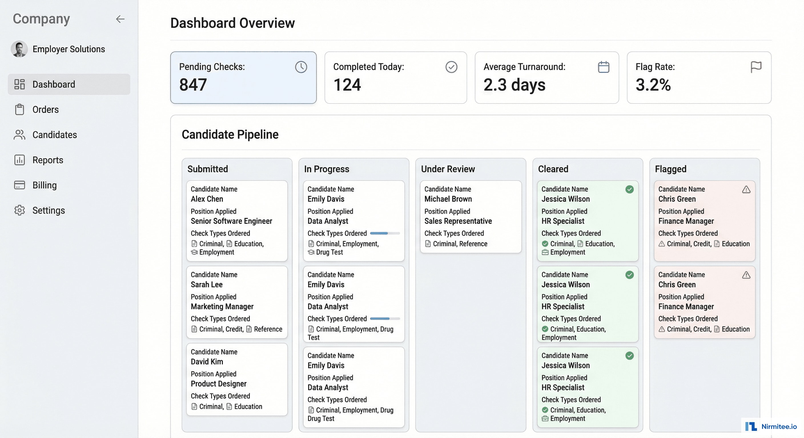The width and height of the screenshot is (804, 438).
Task: Click the progress bar on Emily Davis's check types
Action: (385, 233)
